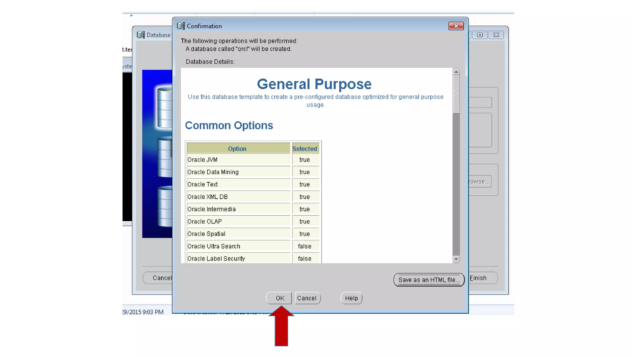Click the scrollbar up arrow in details
Image resolution: width=633 pixels, height=356 pixels.
tap(456, 72)
